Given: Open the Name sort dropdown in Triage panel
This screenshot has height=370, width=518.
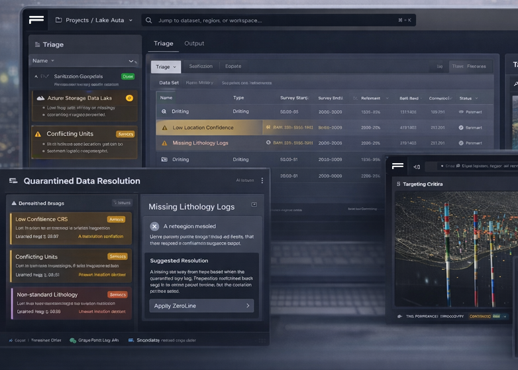Looking at the screenshot, I should click(x=52, y=61).
